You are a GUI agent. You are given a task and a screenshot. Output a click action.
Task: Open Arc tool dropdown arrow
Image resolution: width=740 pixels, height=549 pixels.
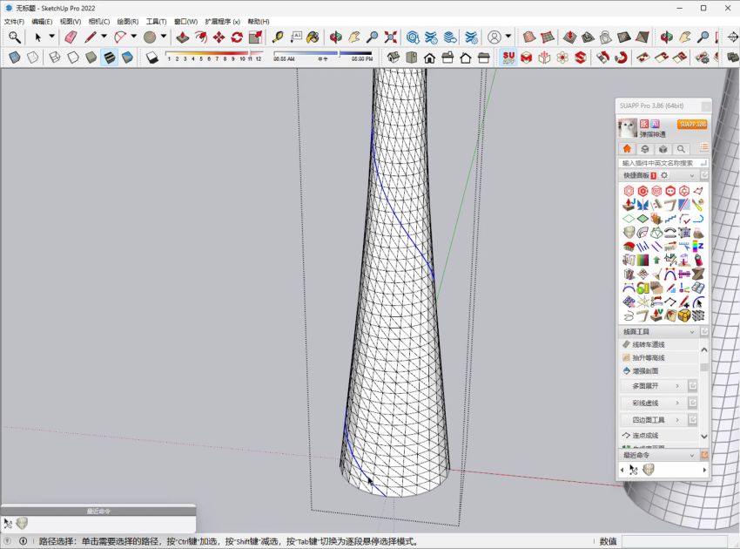pos(134,37)
